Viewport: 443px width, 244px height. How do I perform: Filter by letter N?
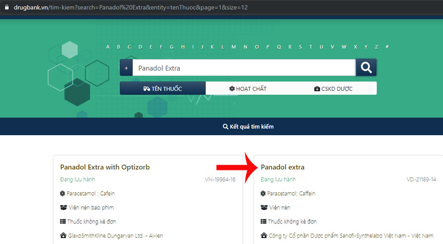(246, 47)
